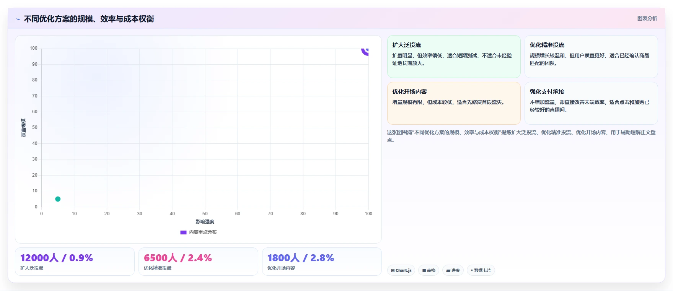Screen dimensions: 673x291
Task: Open the 强化支付承接 card
Action: pos(591,103)
